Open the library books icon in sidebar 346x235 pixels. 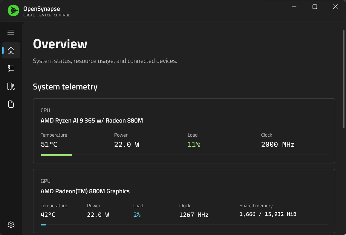pos(11,86)
